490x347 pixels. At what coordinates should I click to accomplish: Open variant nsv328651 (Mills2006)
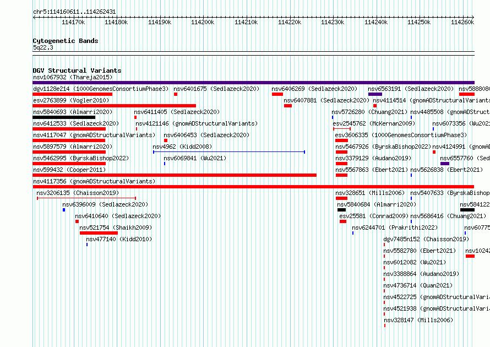[370, 193]
